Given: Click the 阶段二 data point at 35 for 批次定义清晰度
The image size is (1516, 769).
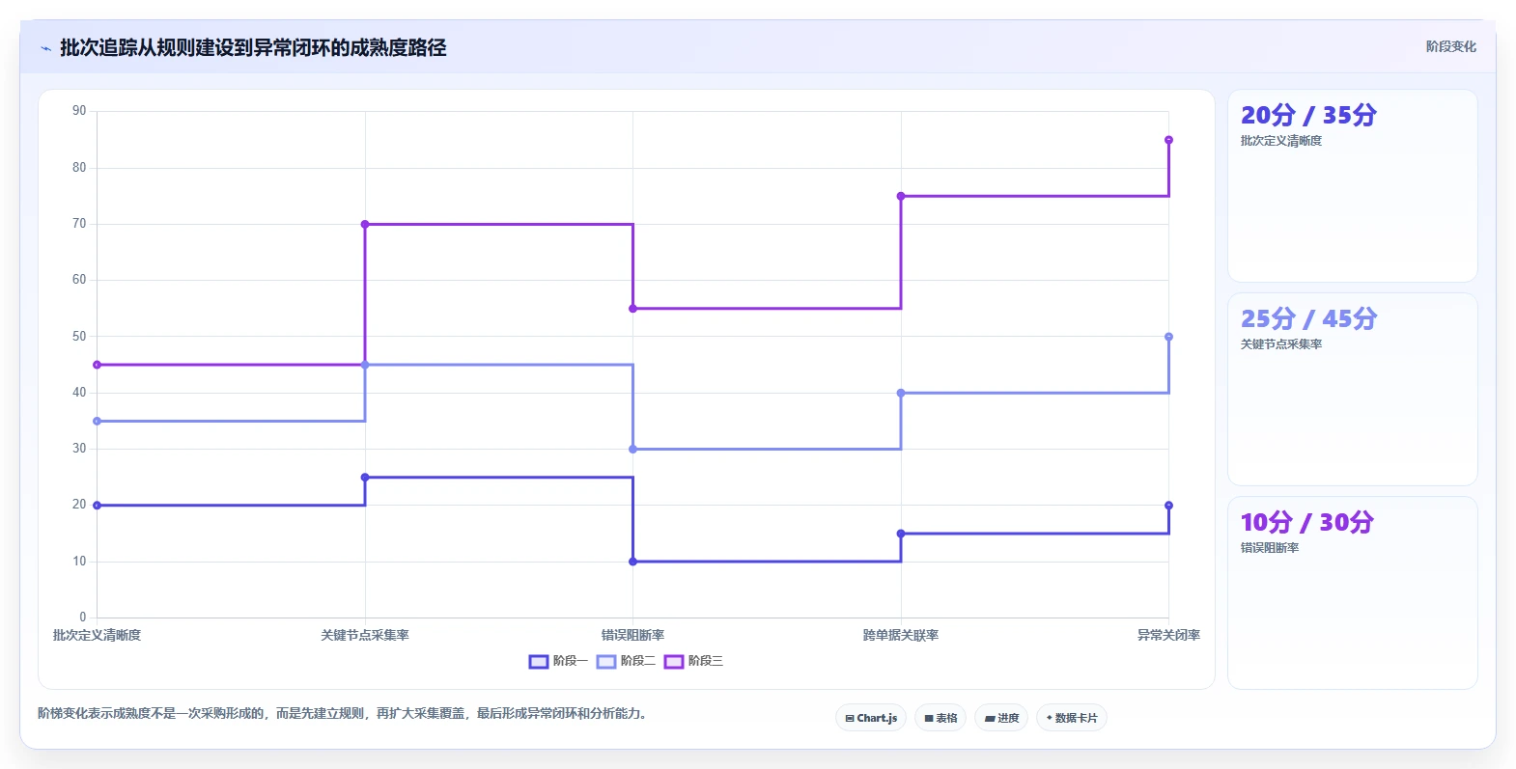Looking at the screenshot, I should [x=97, y=421].
